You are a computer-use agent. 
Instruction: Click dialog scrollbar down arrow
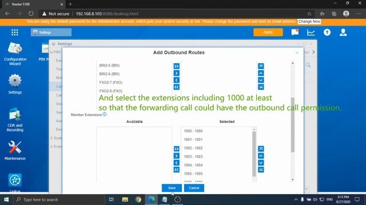coord(293,180)
